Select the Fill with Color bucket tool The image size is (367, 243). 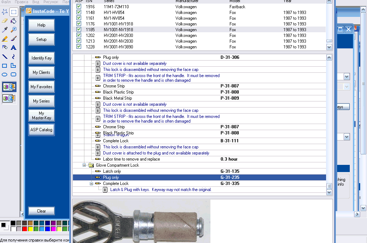[14, 21]
